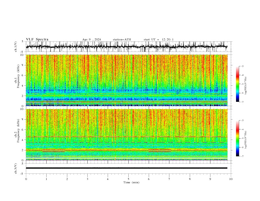Click the 'Time (min)' axis title
This screenshot has width=260, height=201.
tap(131, 182)
